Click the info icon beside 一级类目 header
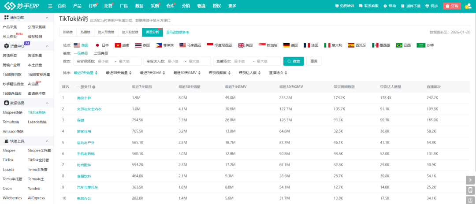 pos(94,87)
